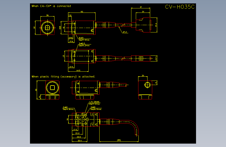The image size is (226, 147).
Task: Select the 23.3 dimension value
Action: coord(77,133)
